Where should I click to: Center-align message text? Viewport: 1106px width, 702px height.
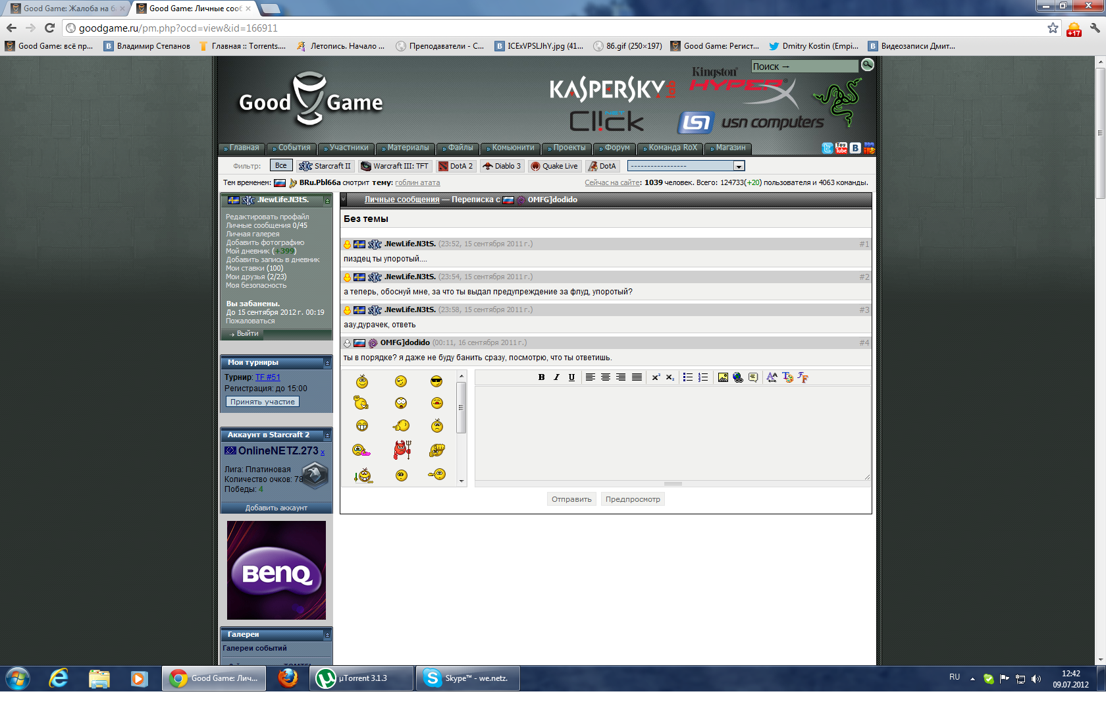[606, 377]
